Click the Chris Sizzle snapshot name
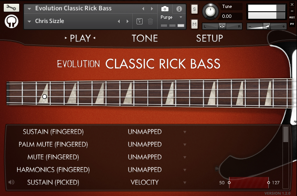297x196 pixels. [50, 21]
